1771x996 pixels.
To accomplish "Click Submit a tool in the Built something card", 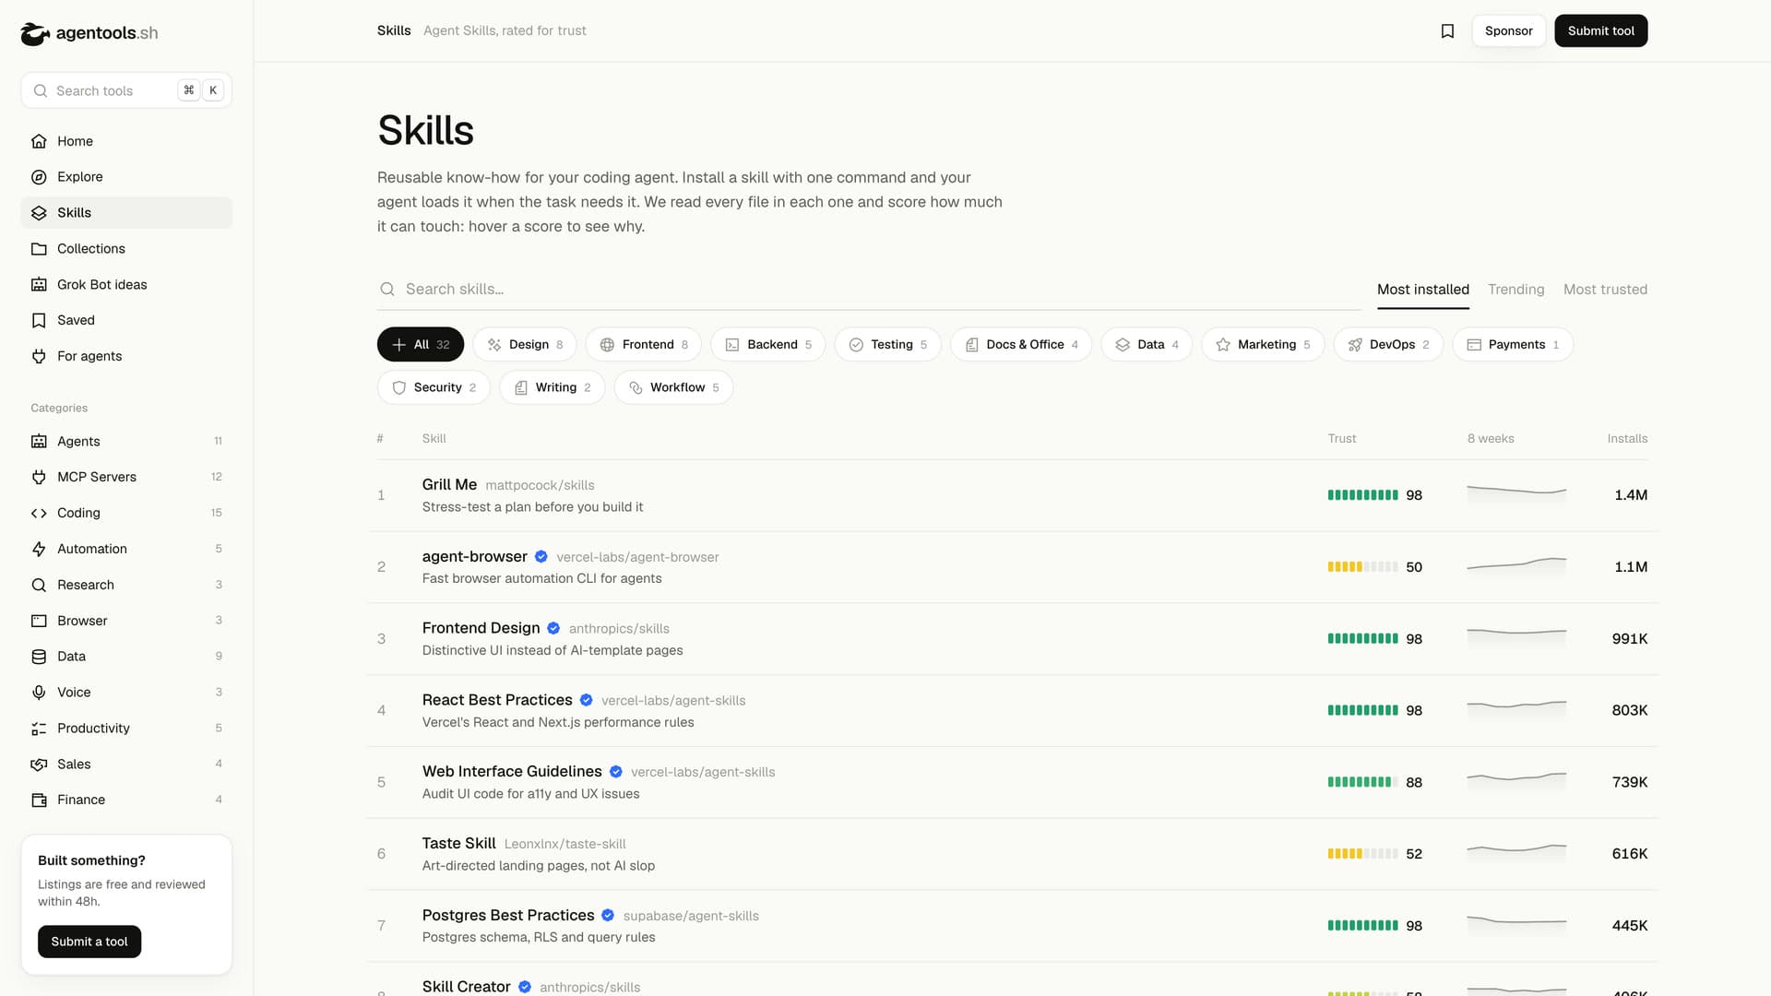I will pos(89,942).
